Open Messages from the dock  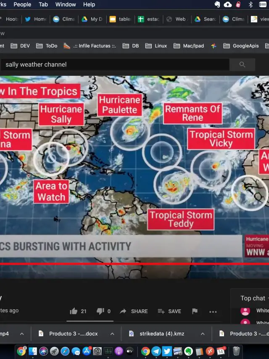coord(76,351)
